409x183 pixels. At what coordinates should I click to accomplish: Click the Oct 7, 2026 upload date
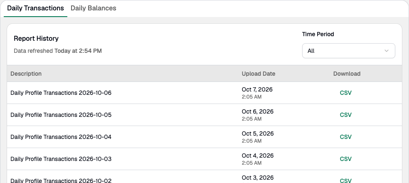pos(257,89)
